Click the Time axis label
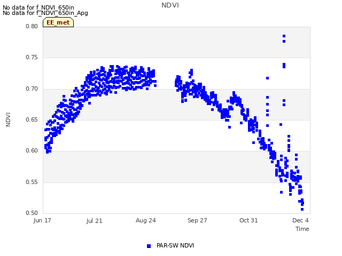342x256 pixels. point(302,229)
